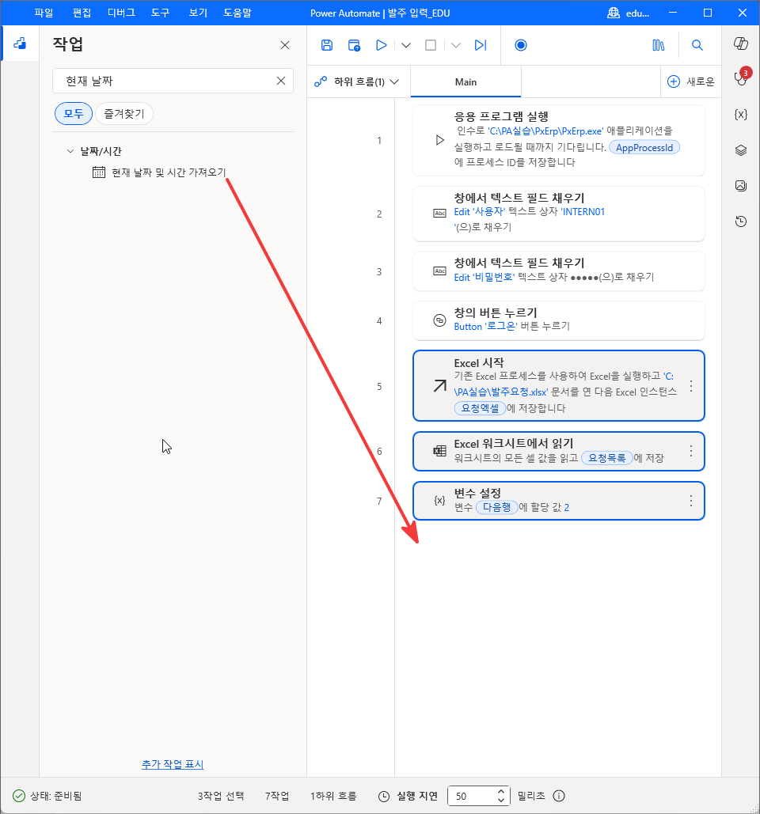Open the 보기 menu
This screenshot has width=760, height=814.
(x=198, y=13)
